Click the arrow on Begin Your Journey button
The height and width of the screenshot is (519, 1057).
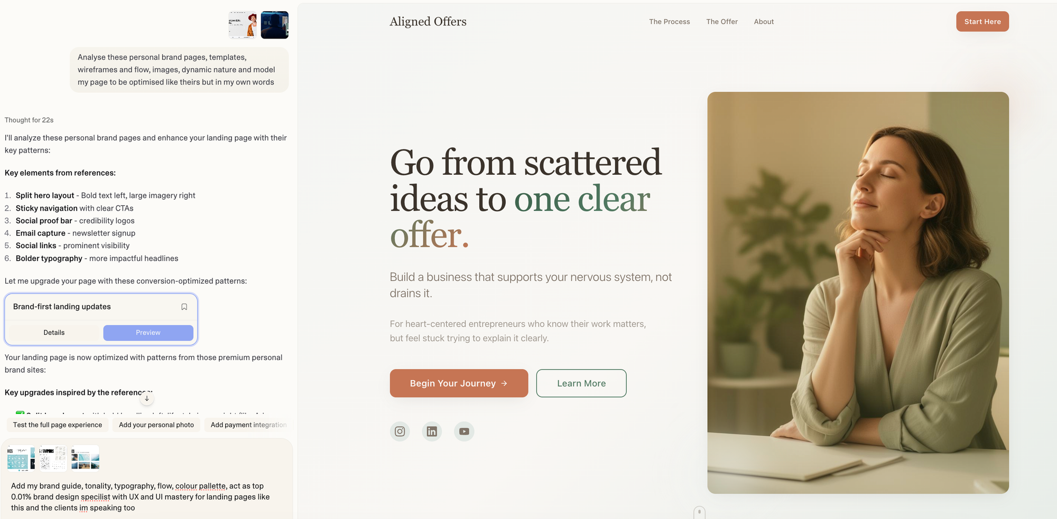(504, 383)
